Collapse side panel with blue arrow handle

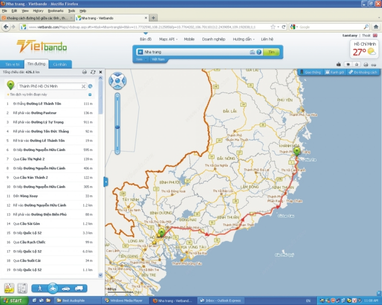(106, 181)
